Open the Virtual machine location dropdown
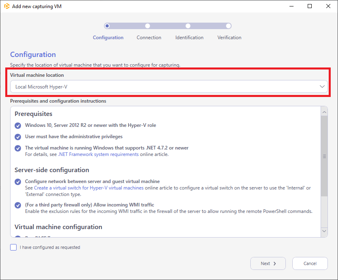Screen dimensions: 338x280 point(169,86)
